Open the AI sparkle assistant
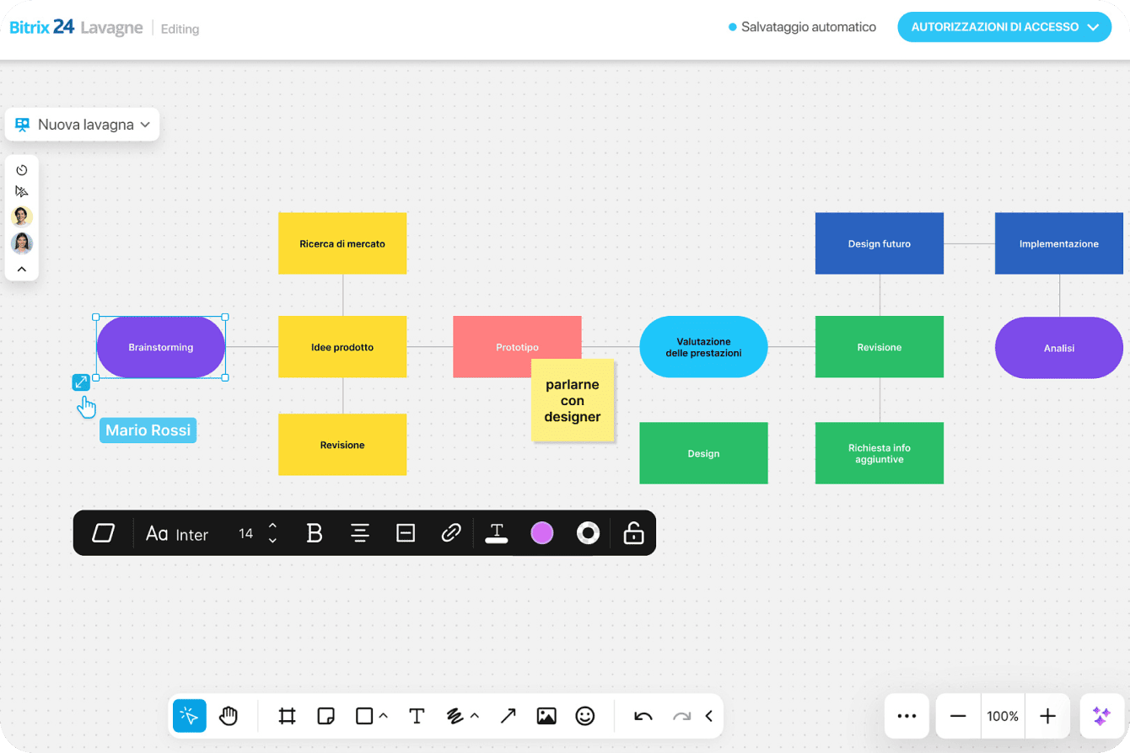The width and height of the screenshot is (1130, 753). click(x=1101, y=716)
